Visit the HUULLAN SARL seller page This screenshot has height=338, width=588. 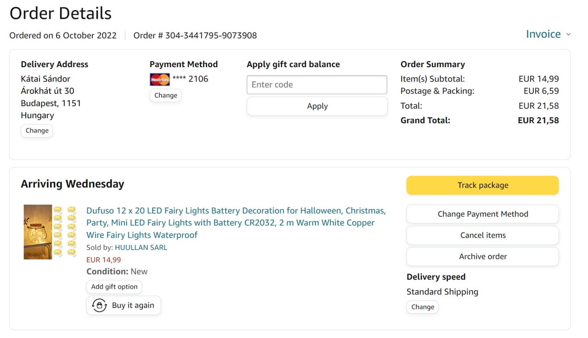(141, 247)
